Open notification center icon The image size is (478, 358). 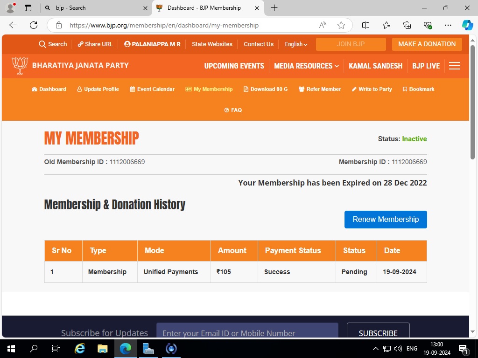click(x=463, y=349)
